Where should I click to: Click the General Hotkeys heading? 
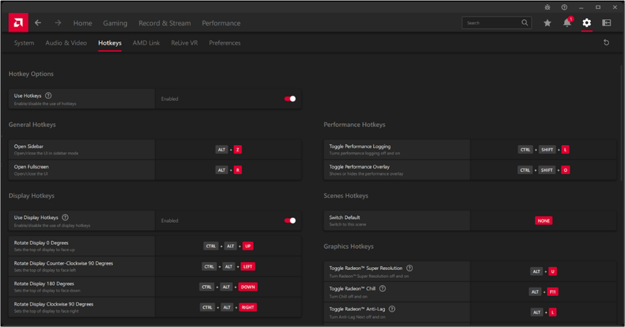[32, 125]
